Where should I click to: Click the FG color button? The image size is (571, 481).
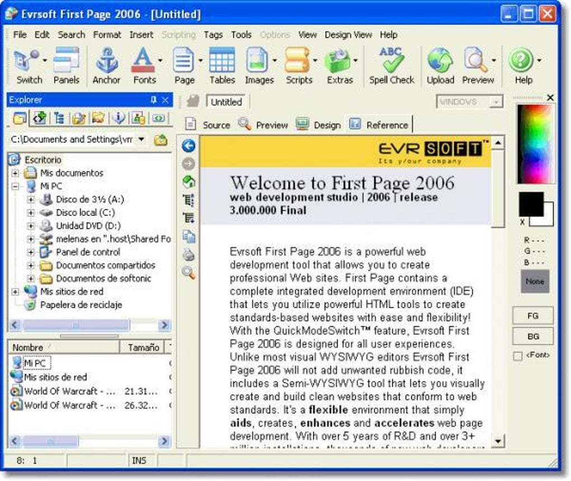coord(533,316)
